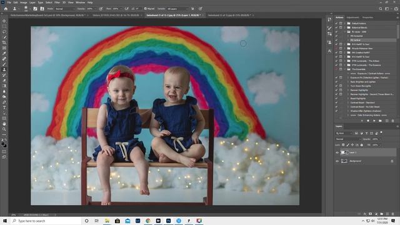The image size is (400, 225).
Task: Collapse the fb resize action set
Action: click(x=344, y=32)
